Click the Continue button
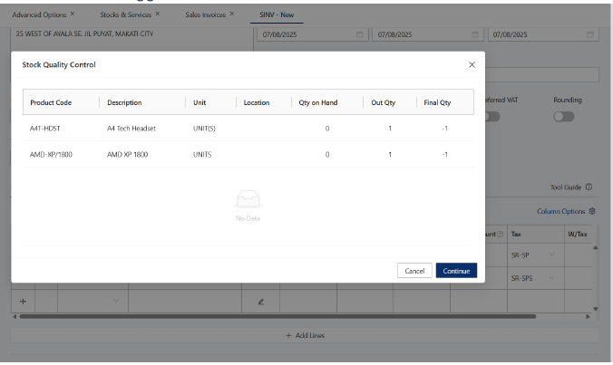613x365 pixels. tap(456, 271)
